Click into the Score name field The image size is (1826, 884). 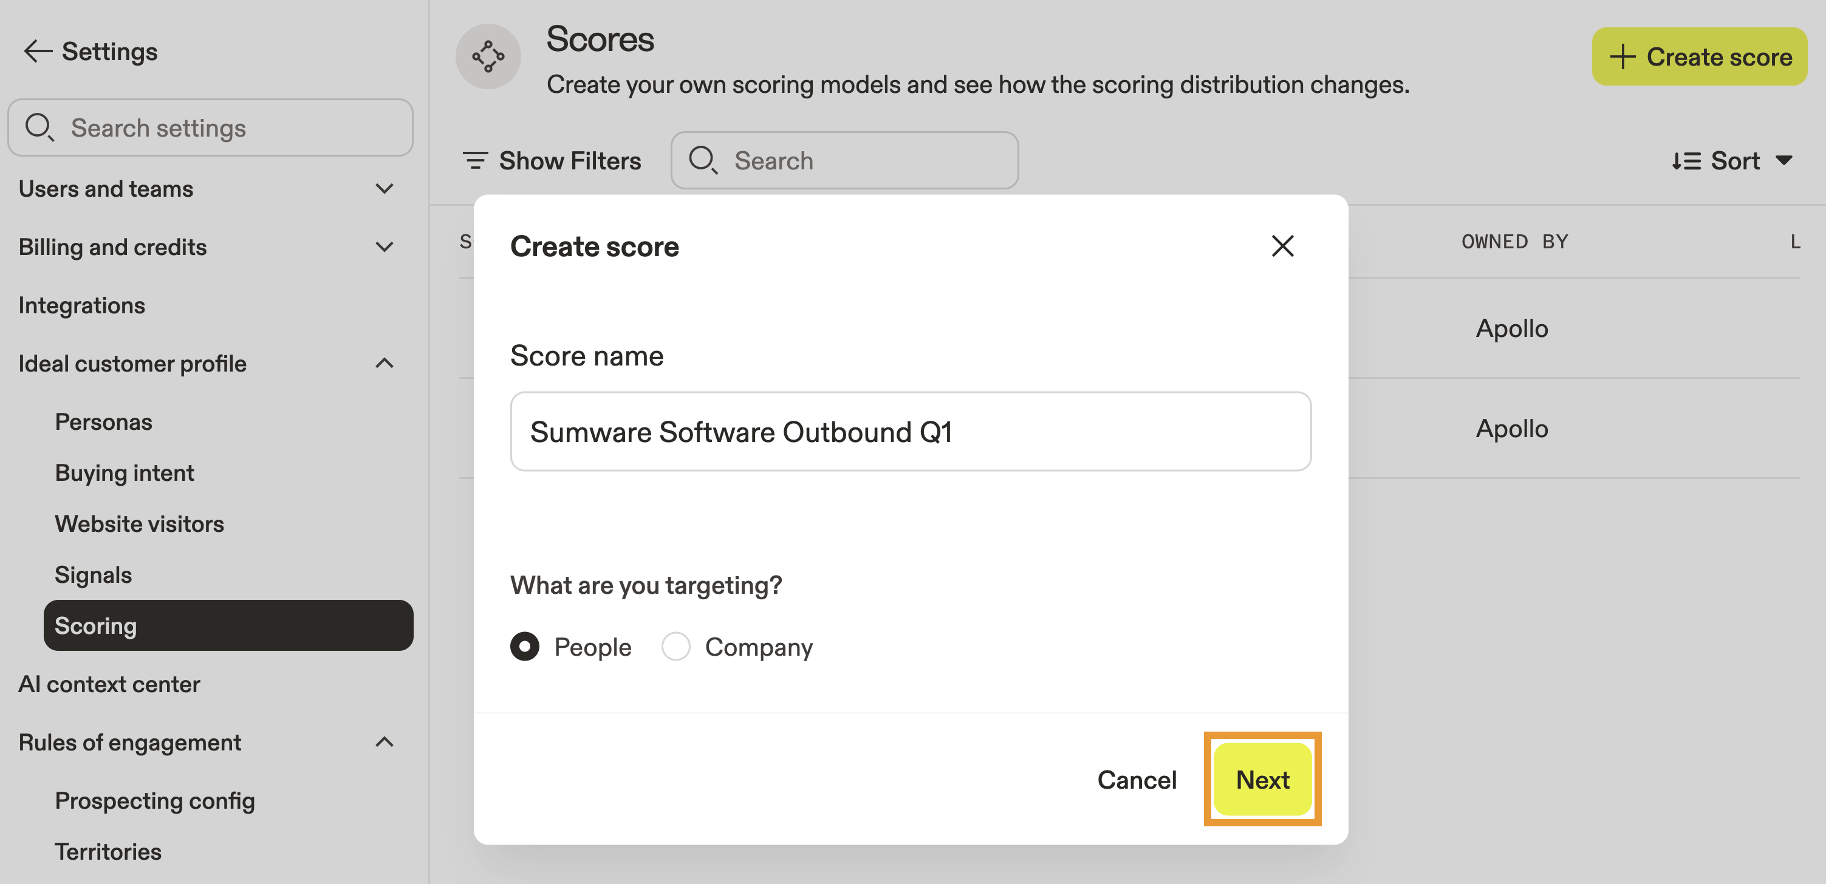click(x=910, y=431)
